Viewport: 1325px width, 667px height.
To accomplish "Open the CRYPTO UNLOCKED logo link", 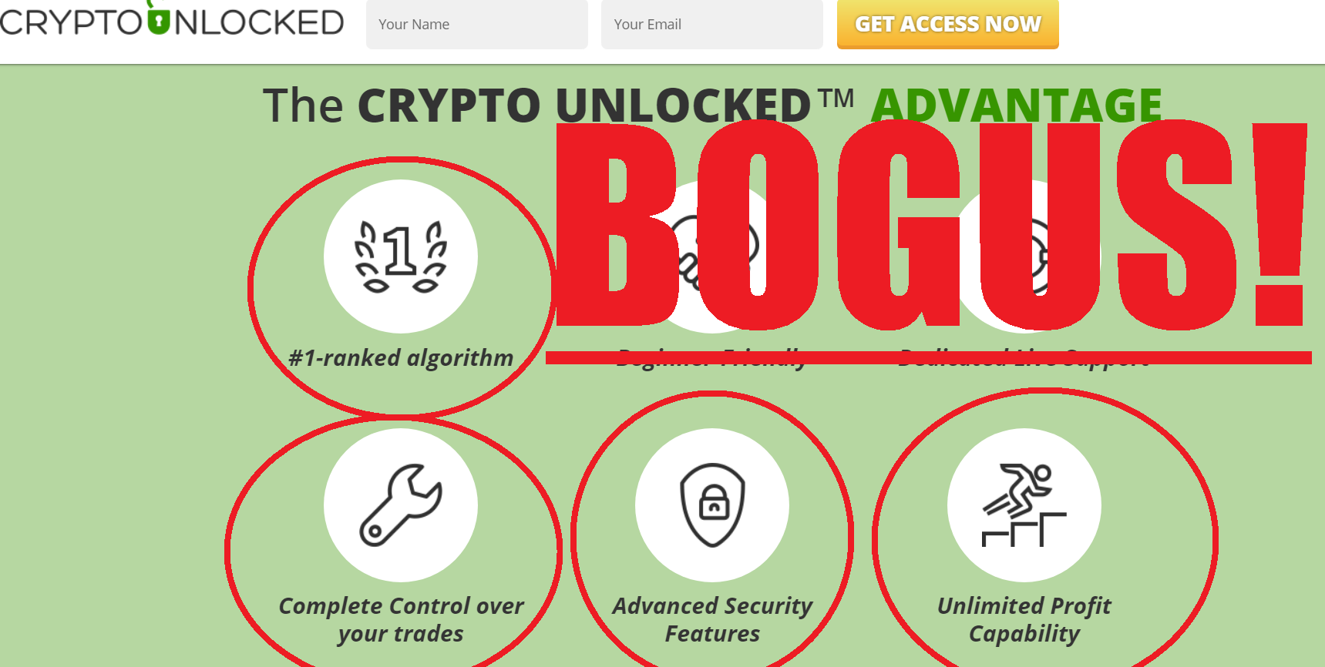I will (x=172, y=20).
